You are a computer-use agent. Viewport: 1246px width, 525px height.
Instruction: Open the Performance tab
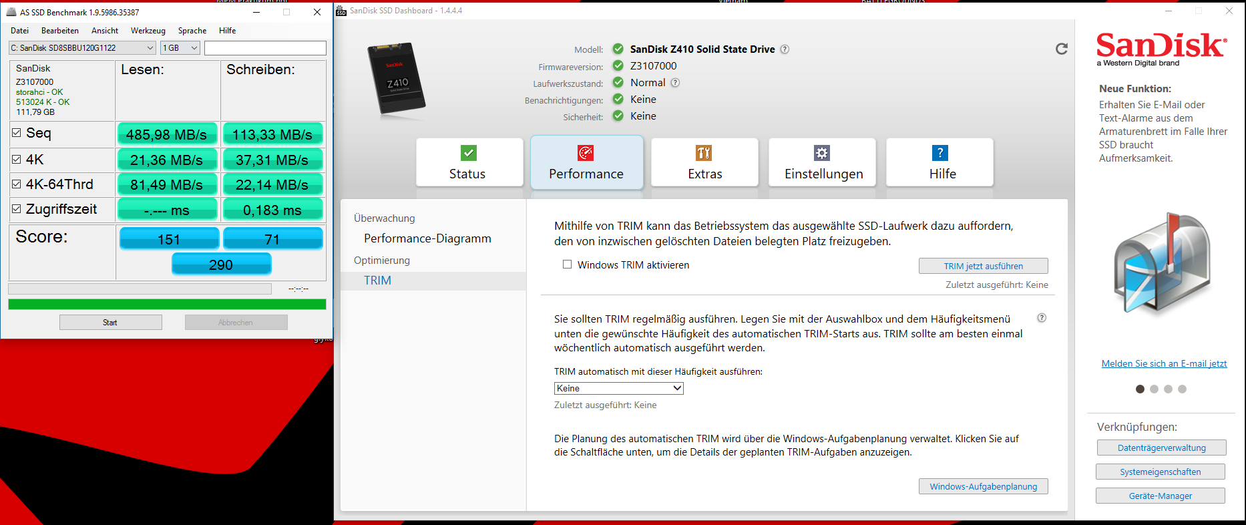point(586,162)
